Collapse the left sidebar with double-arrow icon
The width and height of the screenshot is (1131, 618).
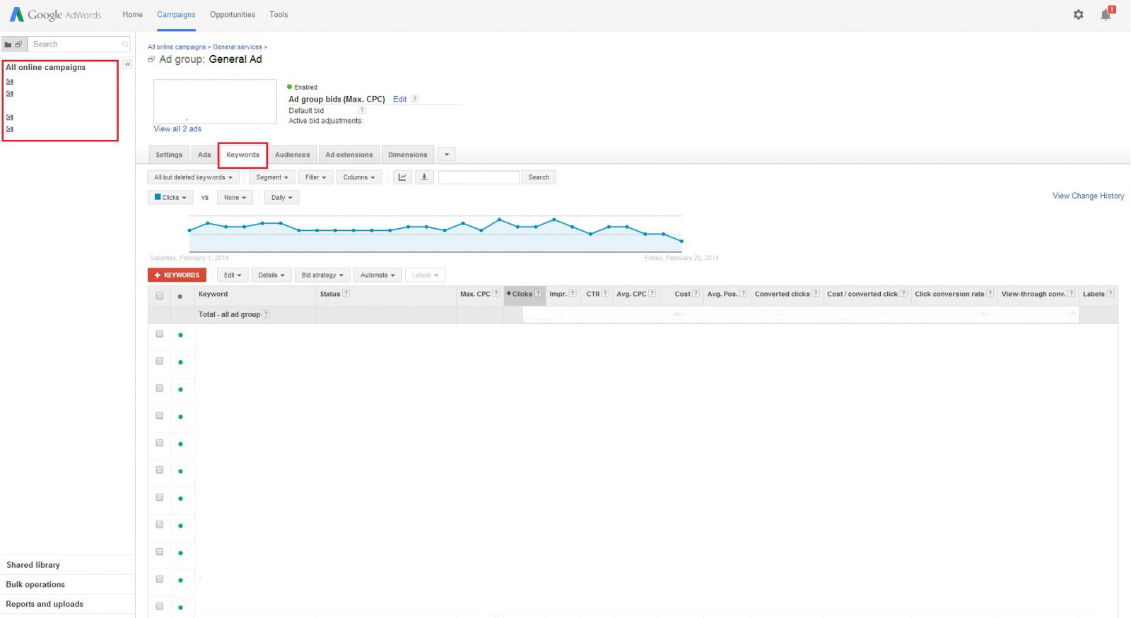click(x=127, y=65)
